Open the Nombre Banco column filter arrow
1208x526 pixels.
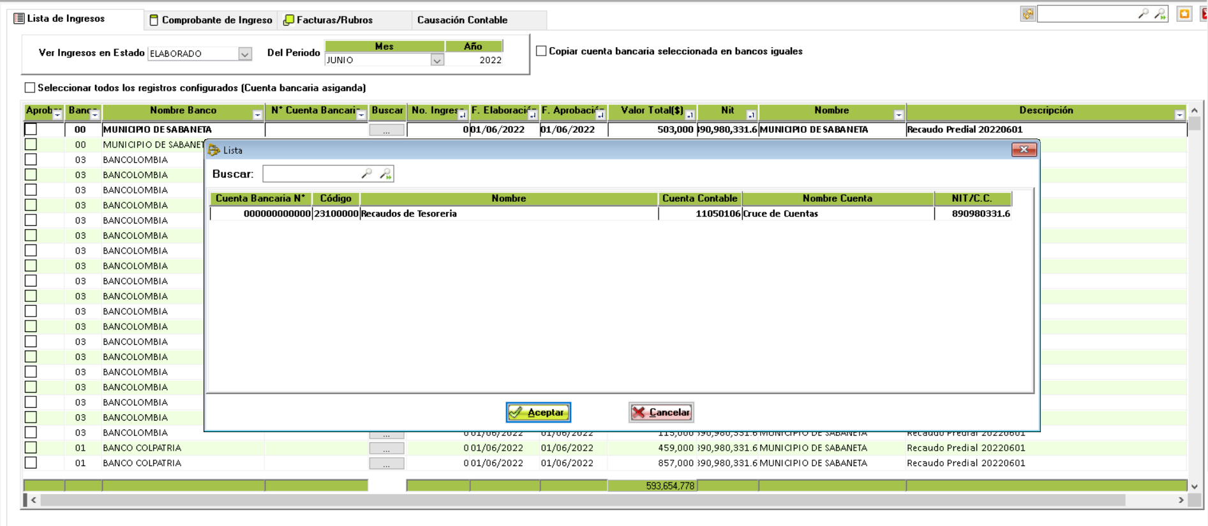coord(257,115)
